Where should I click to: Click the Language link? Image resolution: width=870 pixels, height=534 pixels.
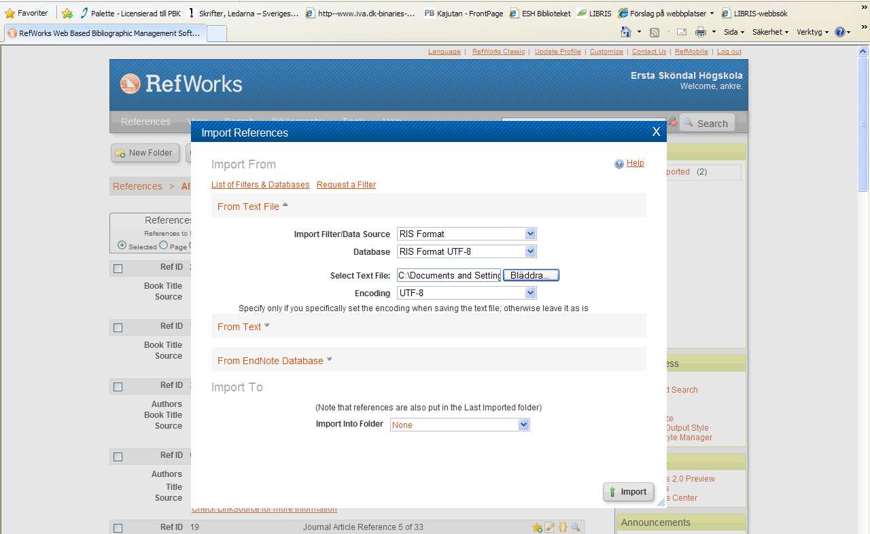coord(445,52)
